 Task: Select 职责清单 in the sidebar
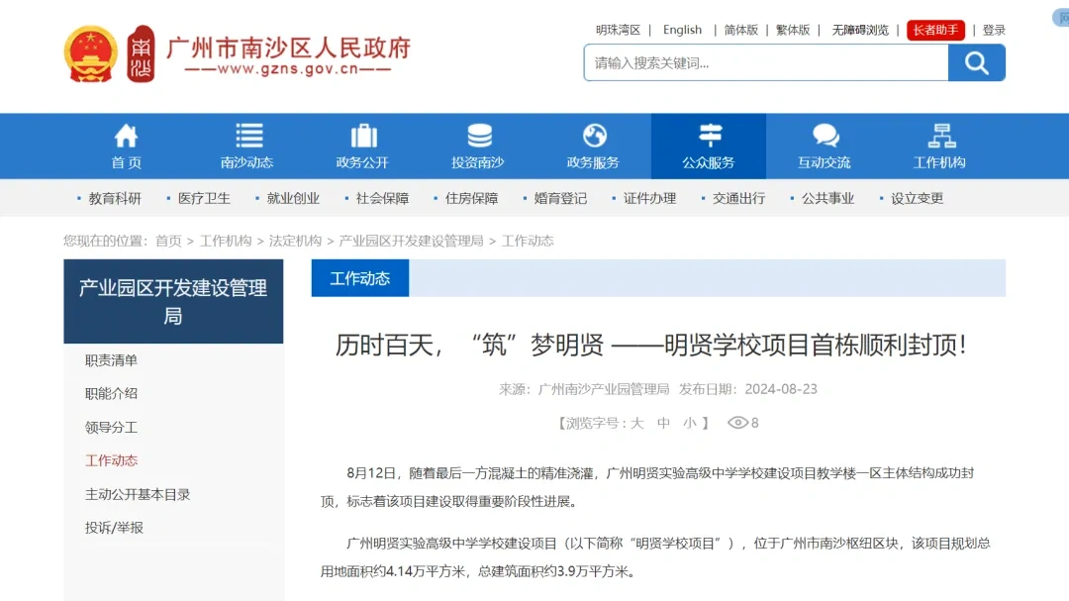click(111, 360)
